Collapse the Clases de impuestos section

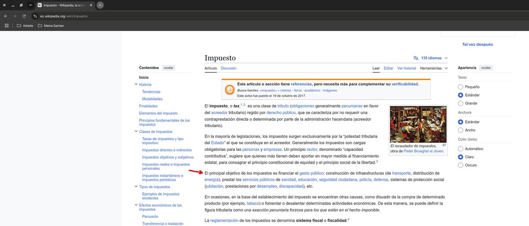136,131
